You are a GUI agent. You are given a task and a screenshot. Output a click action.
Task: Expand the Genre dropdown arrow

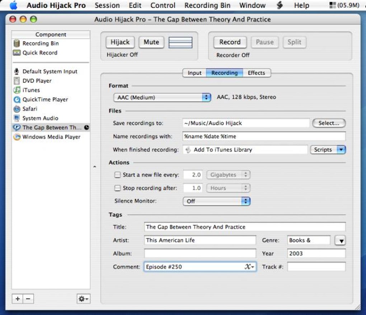tap(340, 241)
